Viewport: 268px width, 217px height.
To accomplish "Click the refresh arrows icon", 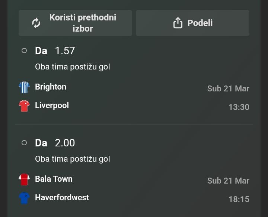I will pos(36,23).
